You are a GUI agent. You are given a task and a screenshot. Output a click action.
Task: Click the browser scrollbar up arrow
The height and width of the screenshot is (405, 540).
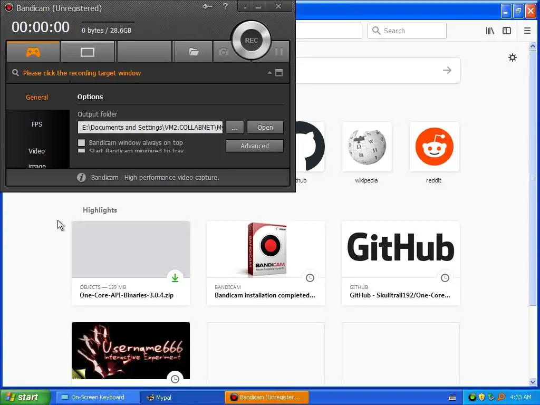pyautogui.click(x=533, y=46)
